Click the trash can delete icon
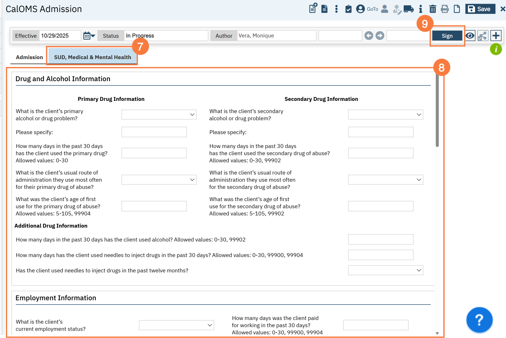 pyautogui.click(x=432, y=9)
